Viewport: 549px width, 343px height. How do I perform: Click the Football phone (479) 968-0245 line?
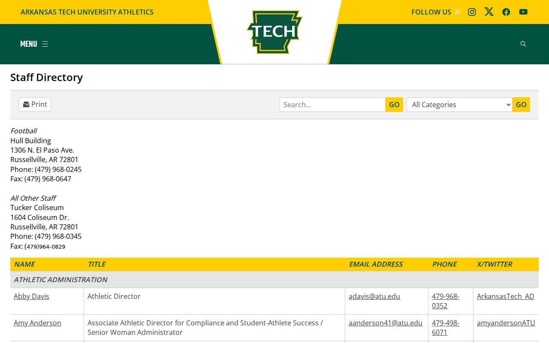tap(46, 169)
